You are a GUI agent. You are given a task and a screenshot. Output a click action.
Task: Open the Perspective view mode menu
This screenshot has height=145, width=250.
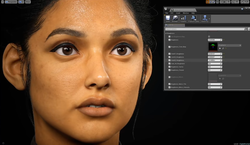tap(11, 2)
